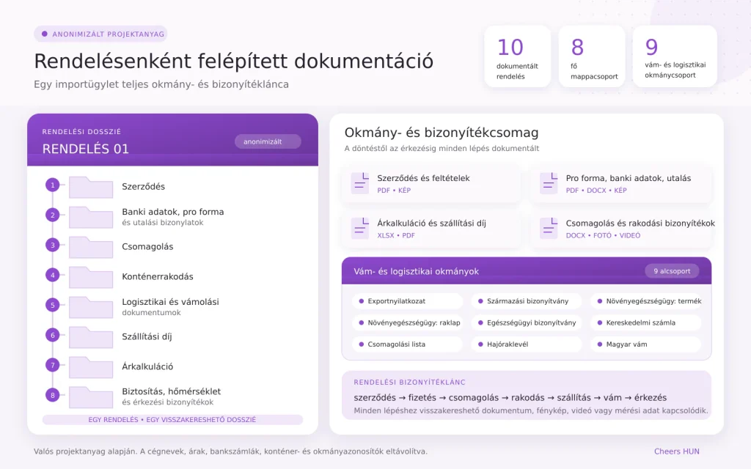Click the 8 fő mappacsoport stat card
This screenshot has height=469, width=751.
(x=592, y=56)
